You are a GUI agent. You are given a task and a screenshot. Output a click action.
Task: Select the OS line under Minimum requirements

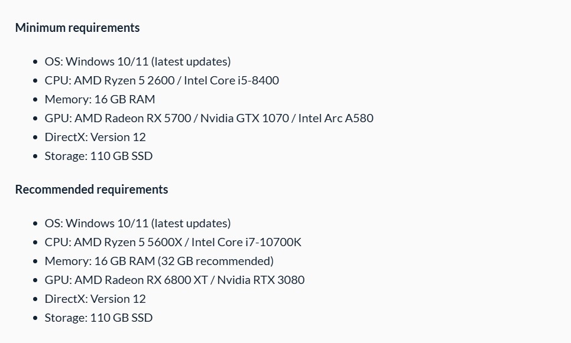(138, 61)
